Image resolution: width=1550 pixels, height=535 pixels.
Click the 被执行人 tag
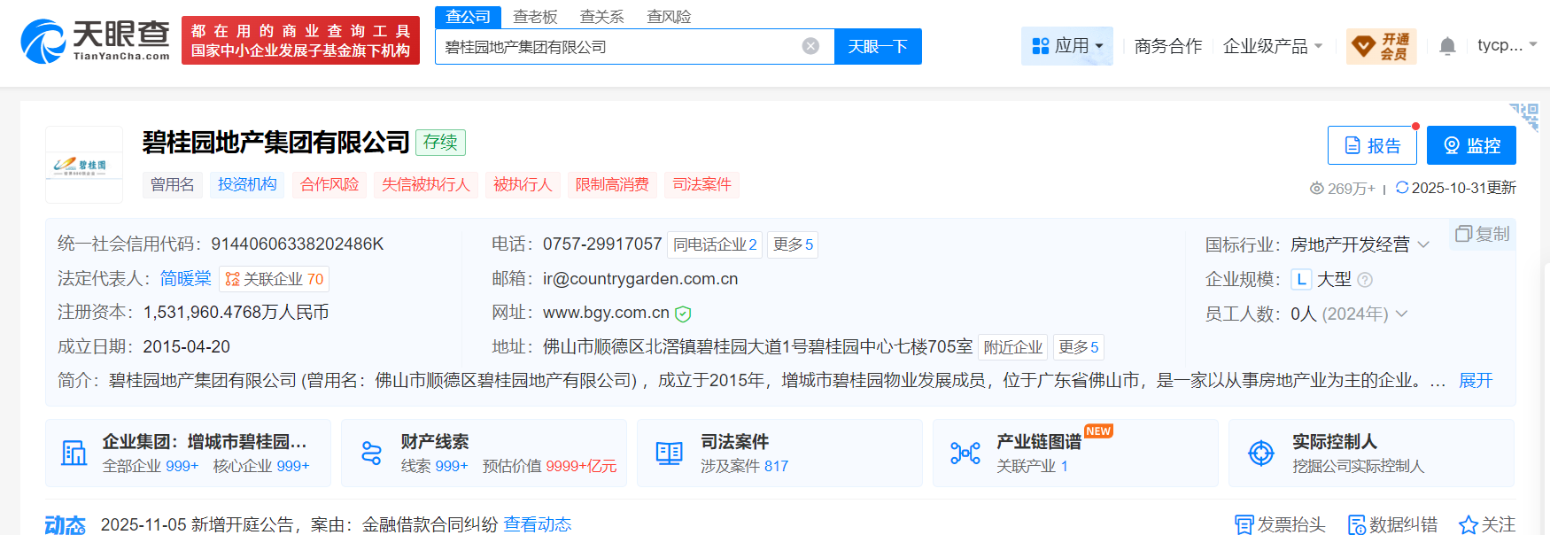click(523, 184)
